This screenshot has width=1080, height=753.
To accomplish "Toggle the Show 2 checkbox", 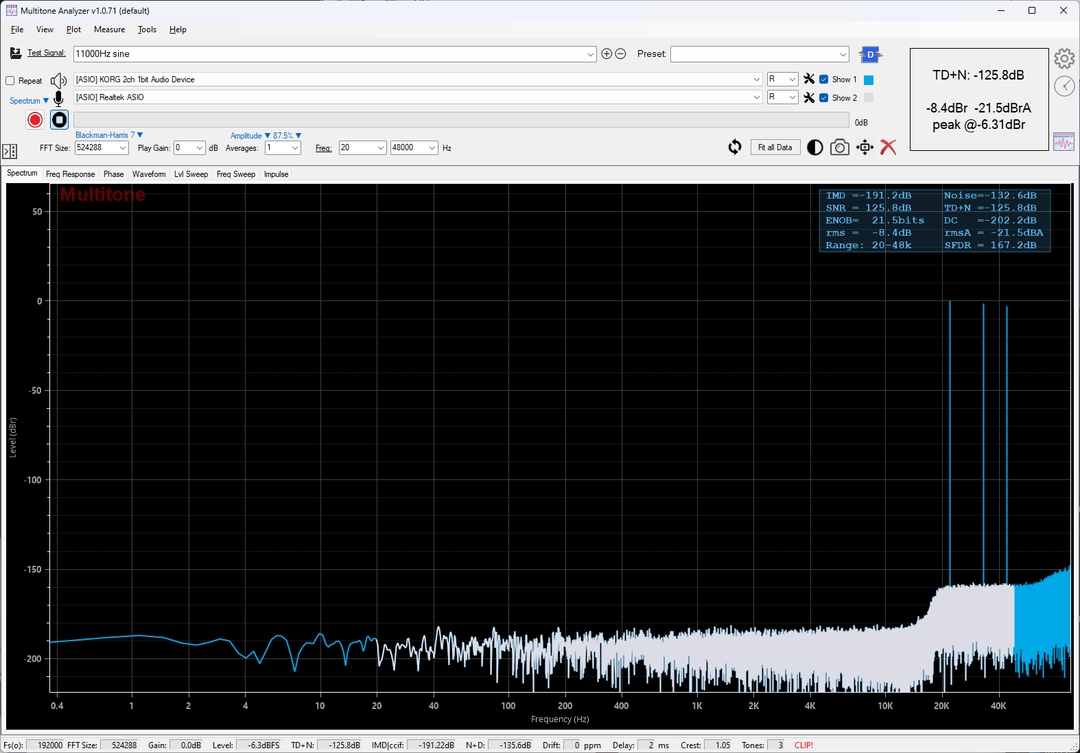I will click(x=824, y=97).
